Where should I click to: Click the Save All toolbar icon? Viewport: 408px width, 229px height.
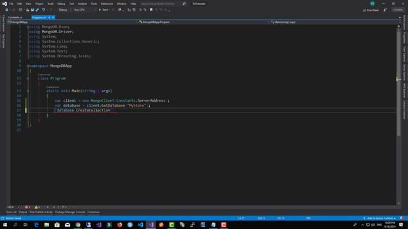click(37, 10)
